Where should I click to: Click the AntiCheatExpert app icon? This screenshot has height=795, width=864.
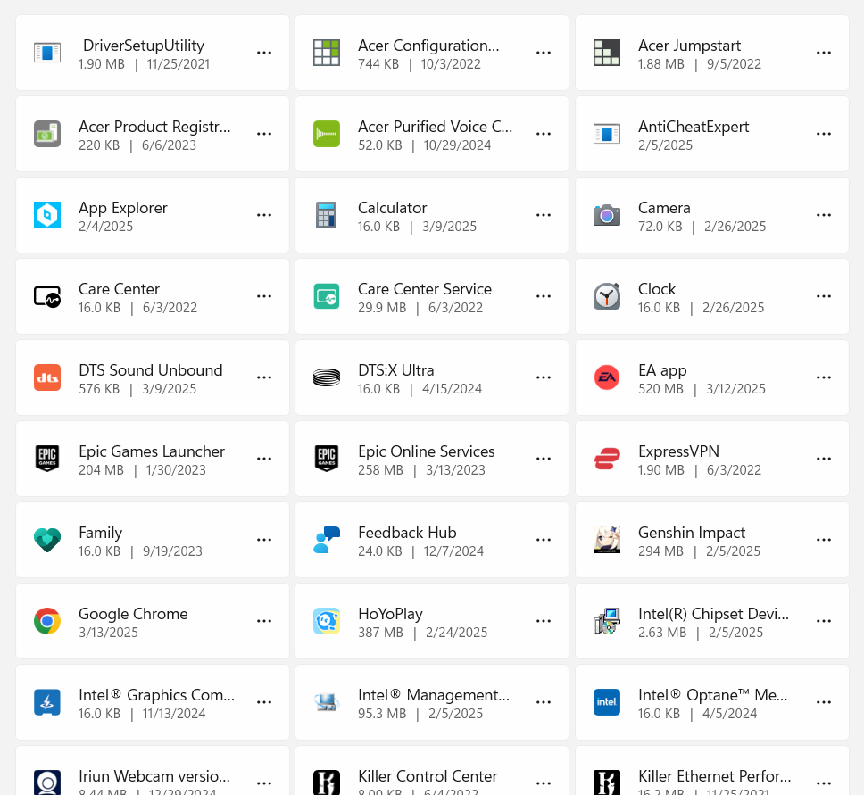pyautogui.click(x=607, y=134)
